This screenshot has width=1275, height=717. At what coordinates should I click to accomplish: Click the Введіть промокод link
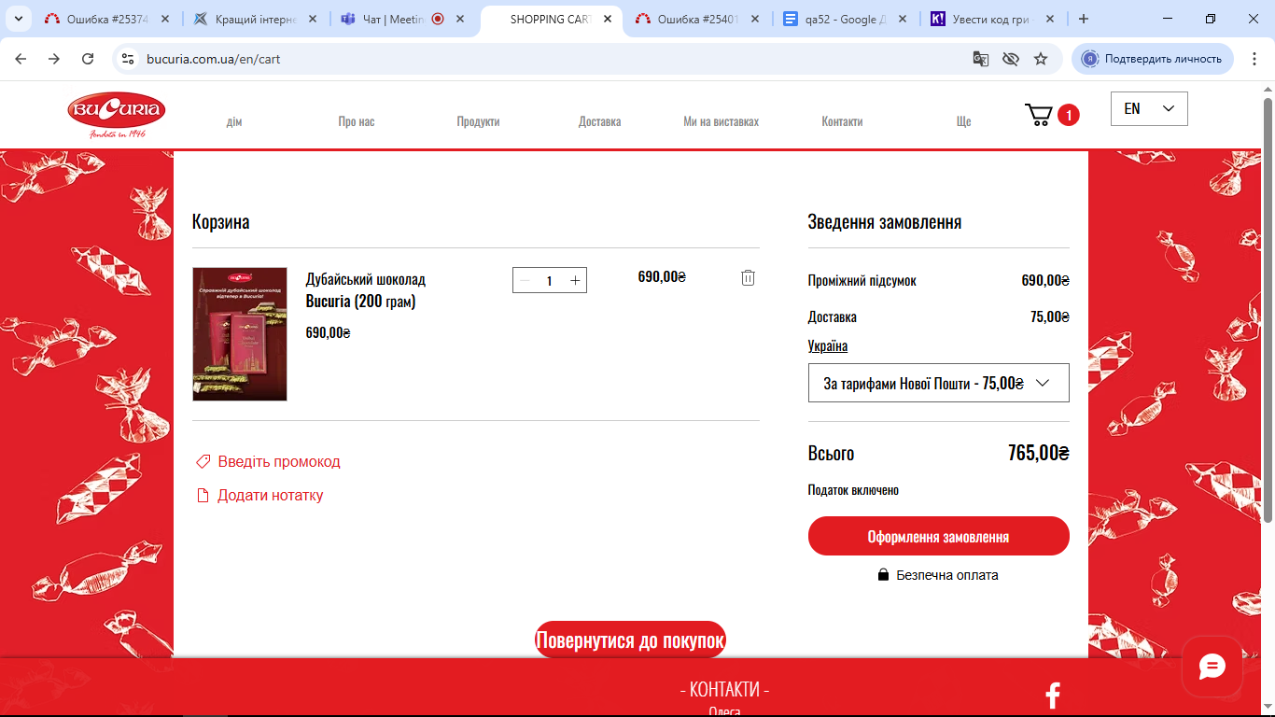(278, 461)
